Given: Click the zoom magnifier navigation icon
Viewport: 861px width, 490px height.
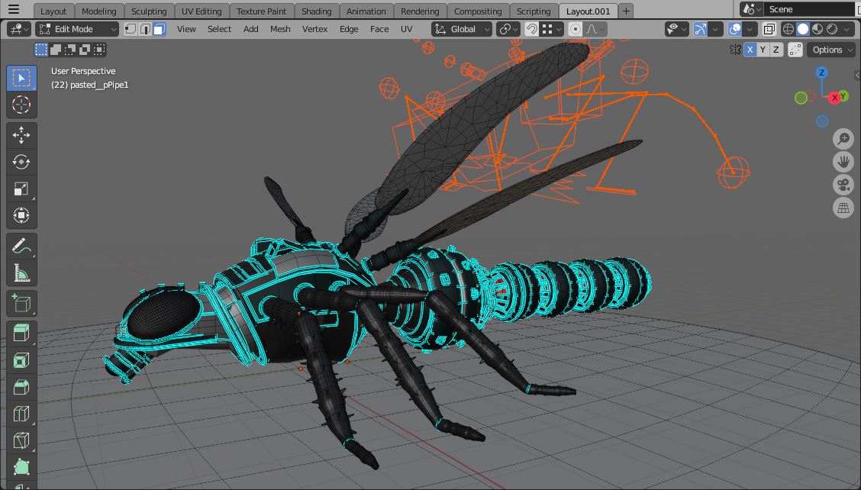Looking at the screenshot, I should 843,139.
